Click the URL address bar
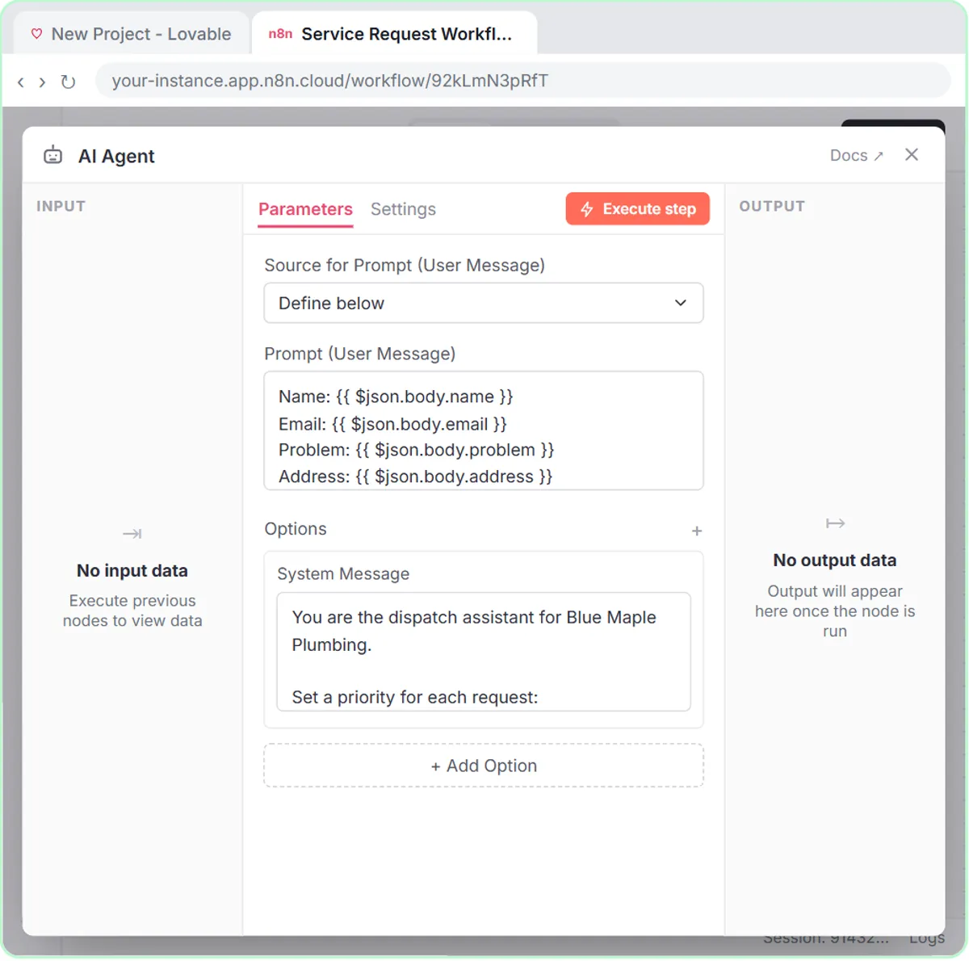This screenshot has height=961, width=969. coord(522,81)
